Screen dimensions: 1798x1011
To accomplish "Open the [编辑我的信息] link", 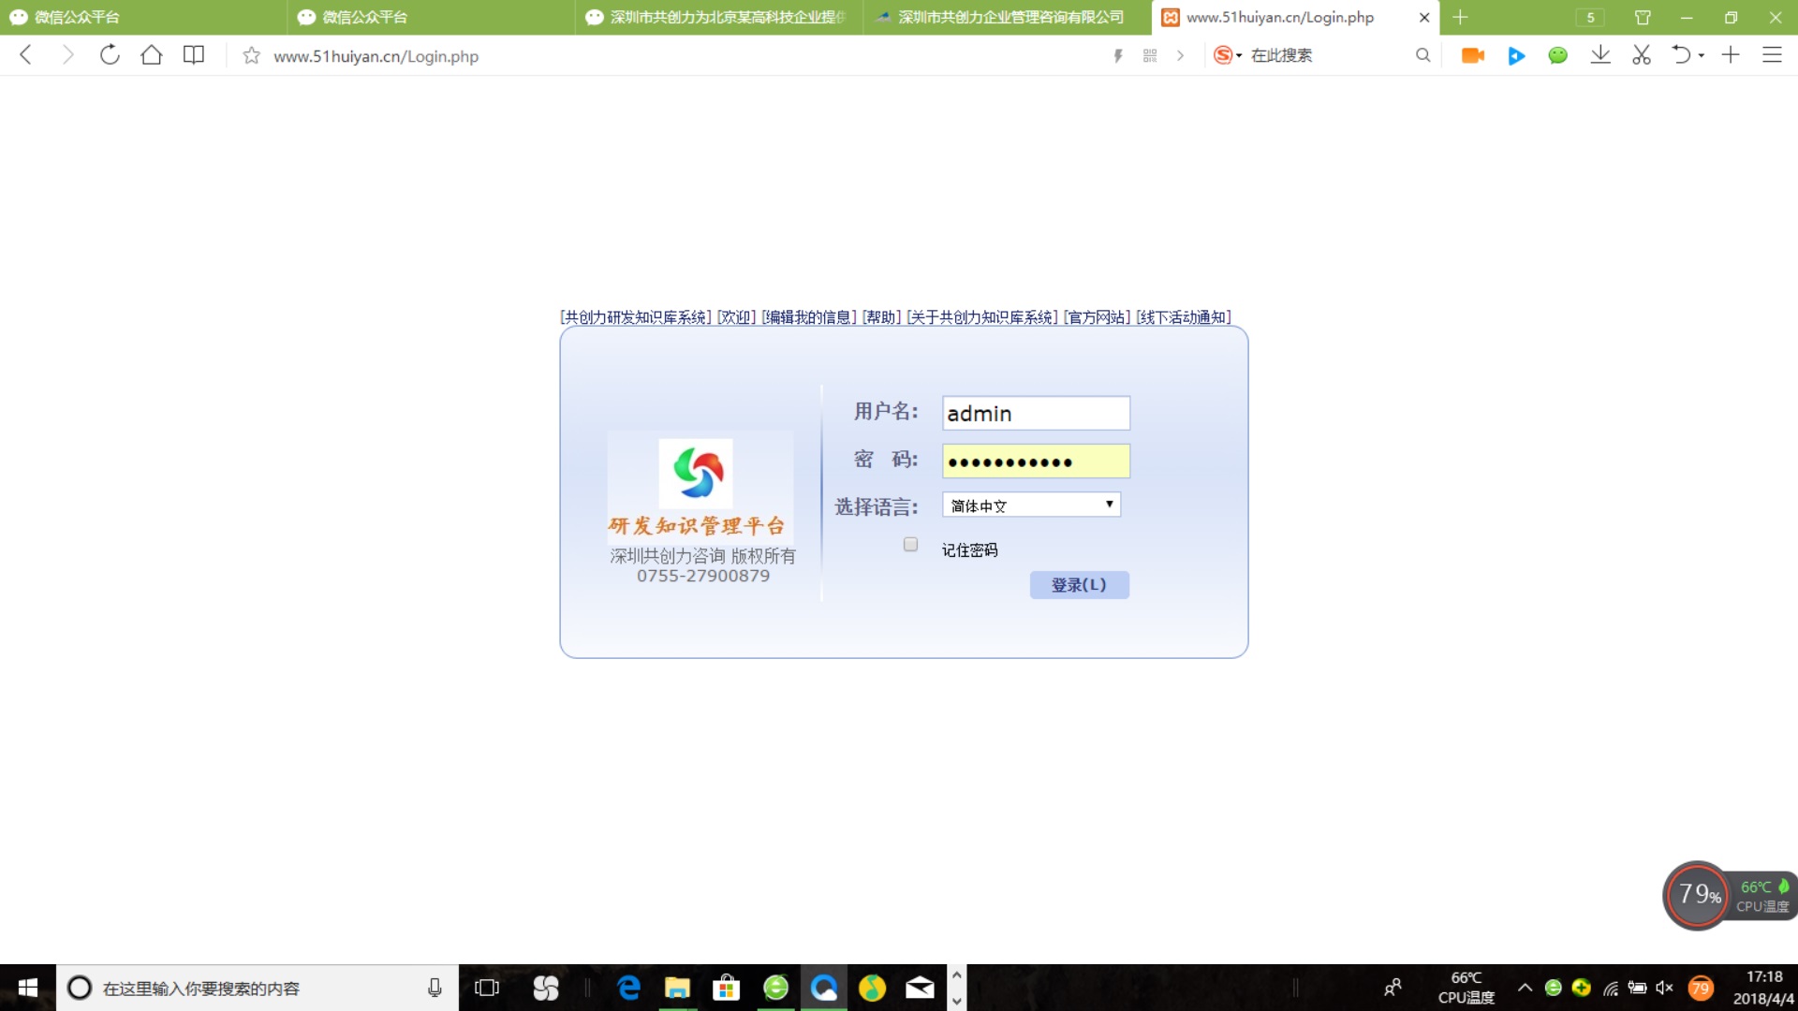I will (809, 317).
